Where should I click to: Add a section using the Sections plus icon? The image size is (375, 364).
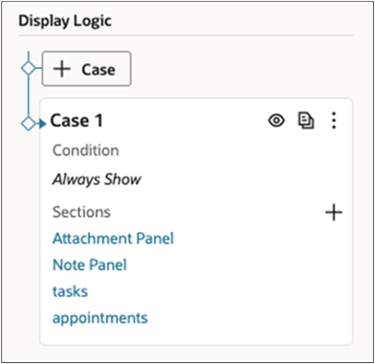(334, 212)
